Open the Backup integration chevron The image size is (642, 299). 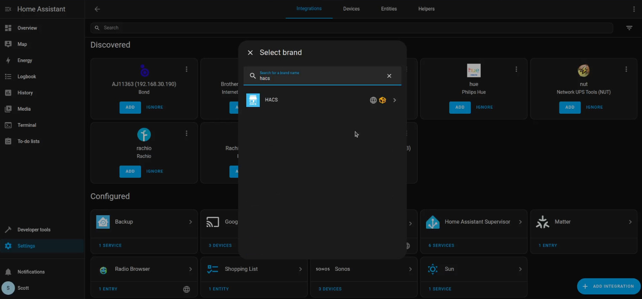point(190,222)
